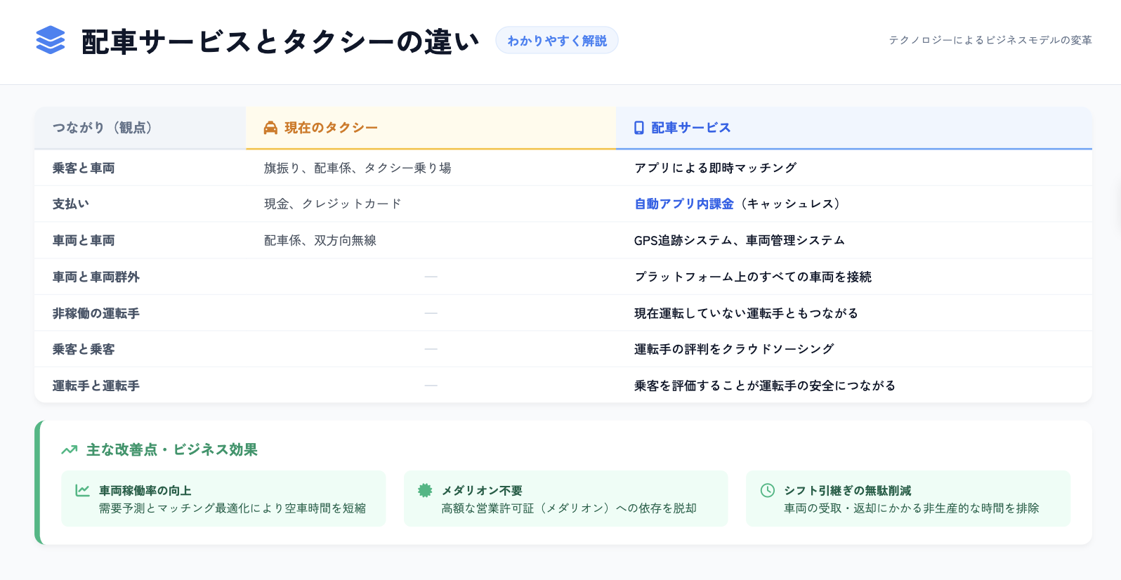Image resolution: width=1121 pixels, height=580 pixels.
Task: Click the メダリオン不要 card title
Action: coord(482,490)
